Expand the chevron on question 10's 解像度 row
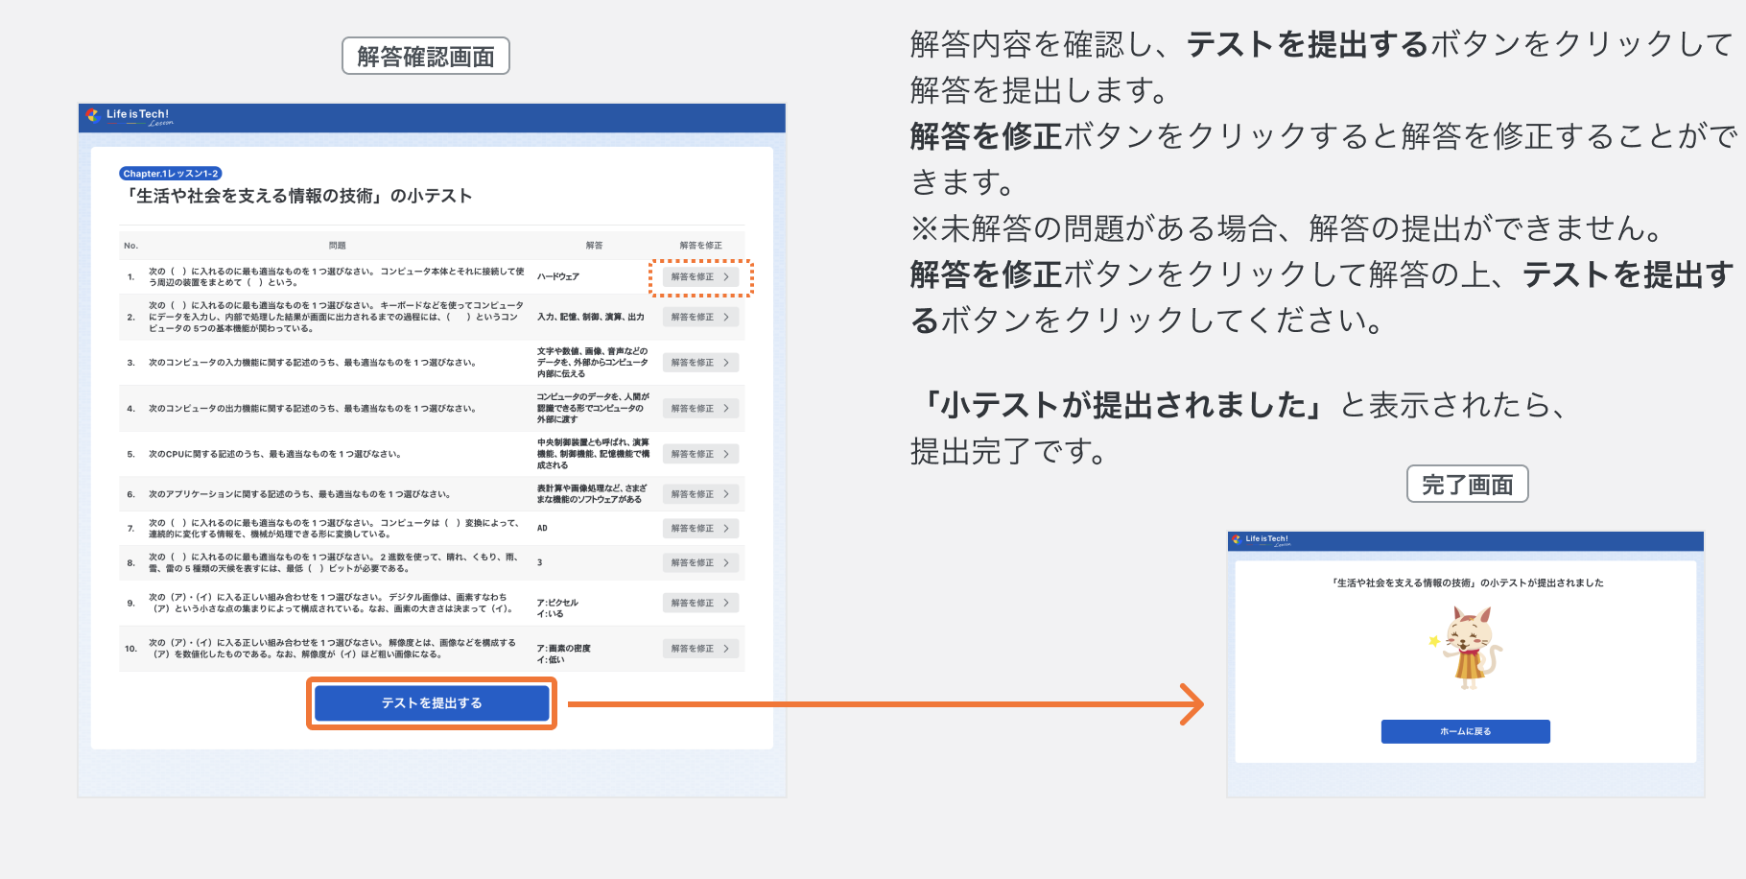The width and height of the screenshot is (1746, 879). tap(727, 648)
